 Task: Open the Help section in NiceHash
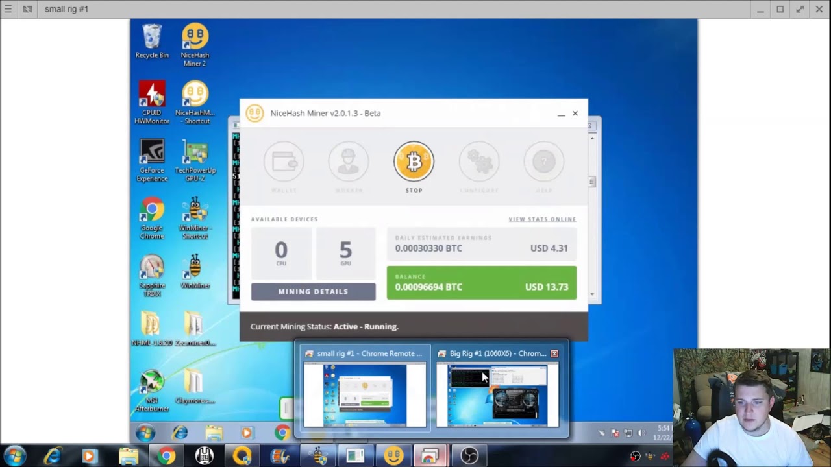coord(544,162)
